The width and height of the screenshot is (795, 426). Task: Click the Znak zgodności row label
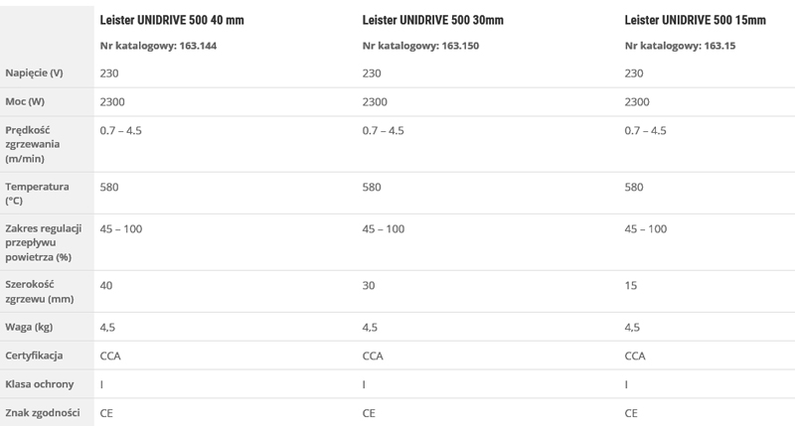tap(43, 413)
